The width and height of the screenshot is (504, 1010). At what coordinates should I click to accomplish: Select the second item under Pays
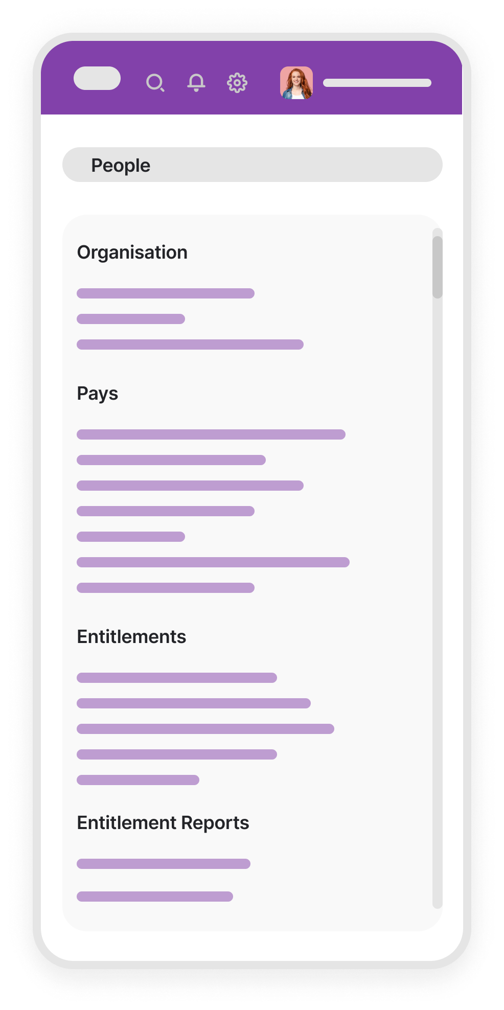(171, 460)
